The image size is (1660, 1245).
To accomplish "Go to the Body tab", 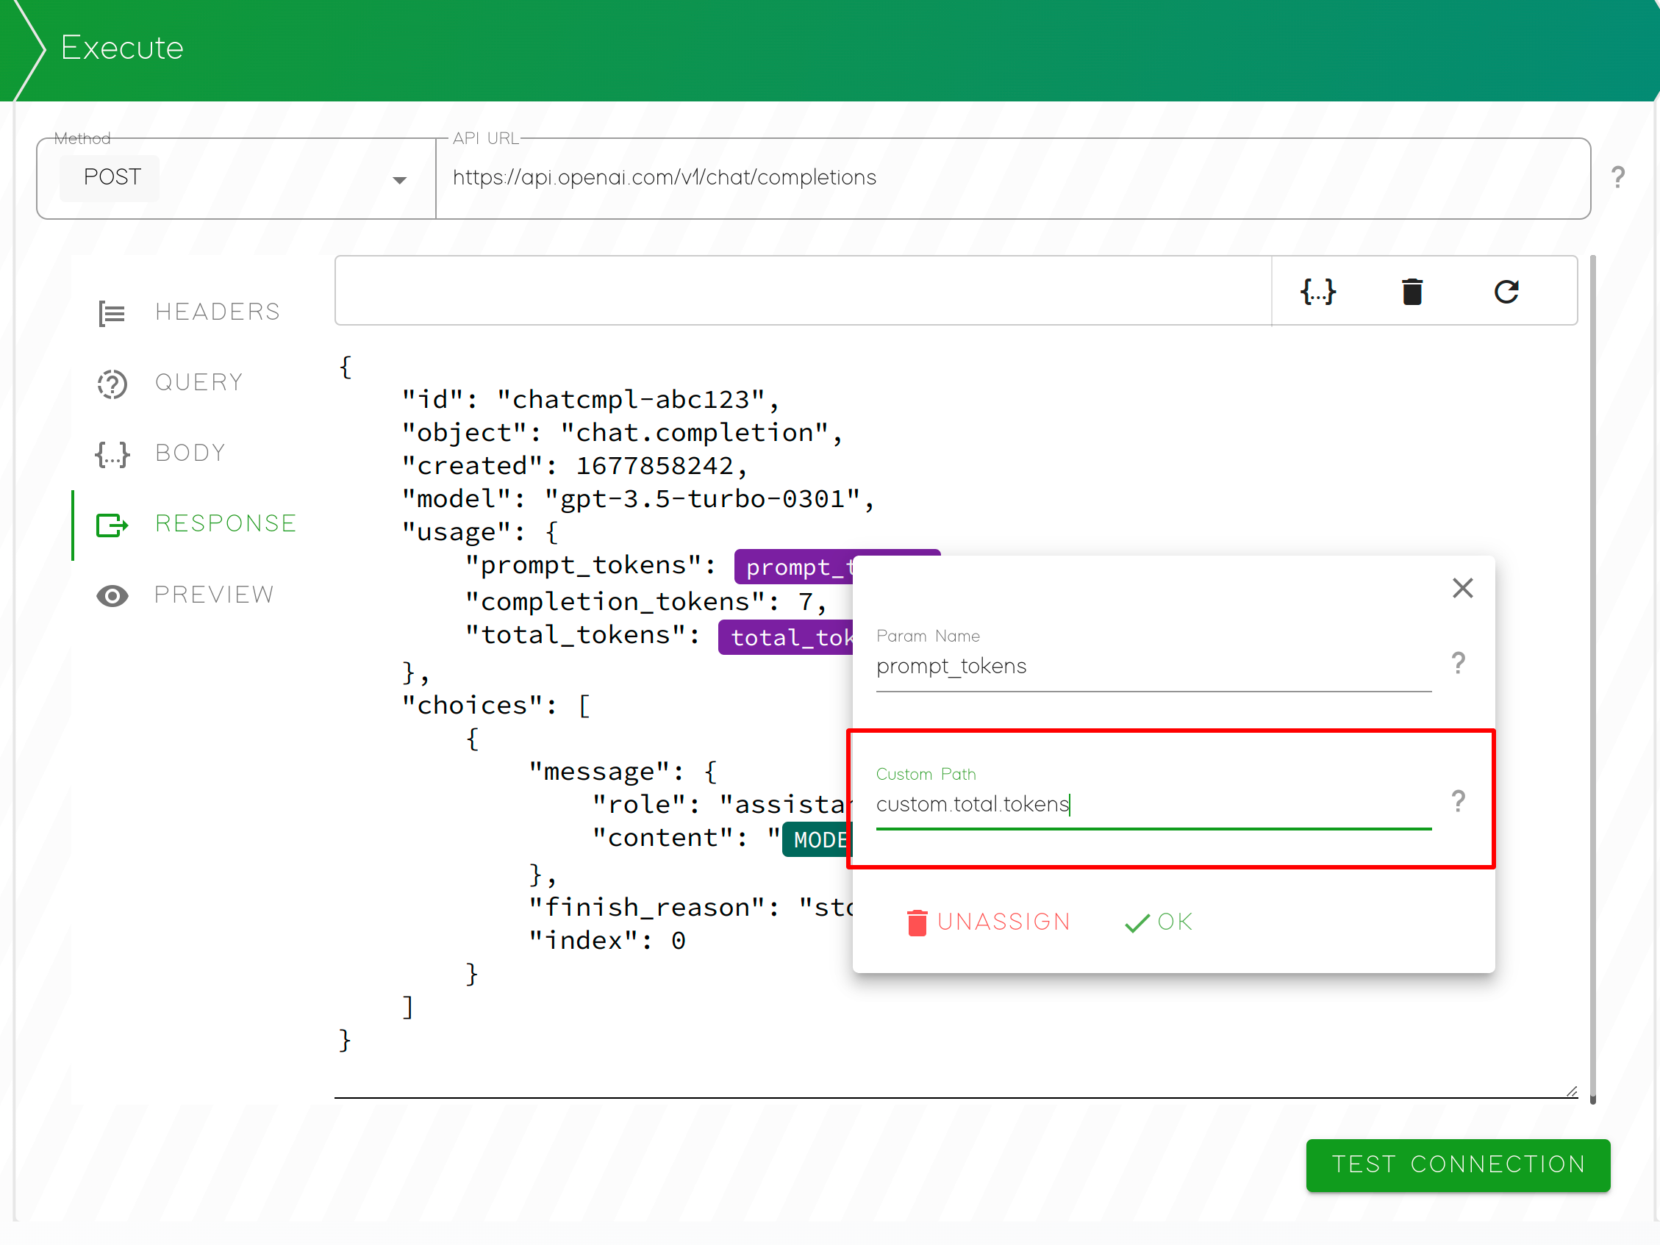I will (190, 453).
